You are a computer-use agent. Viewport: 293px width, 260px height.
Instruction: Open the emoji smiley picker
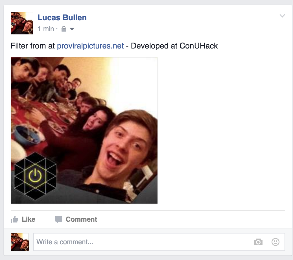pyautogui.click(x=275, y=242)
